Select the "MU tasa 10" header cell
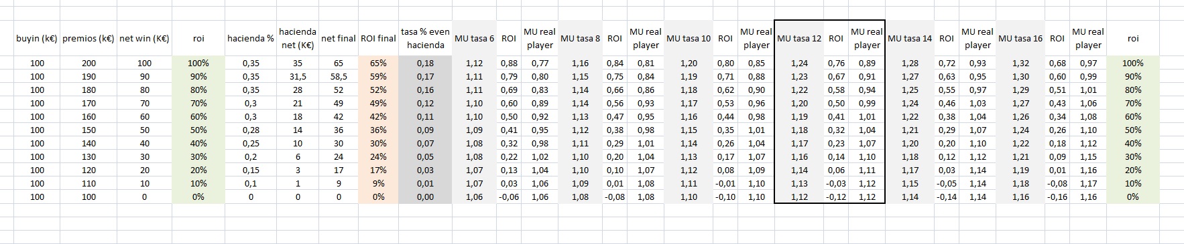Image resolution: width=1184 pixels, height=244 pixels. [x=689, y=39]
